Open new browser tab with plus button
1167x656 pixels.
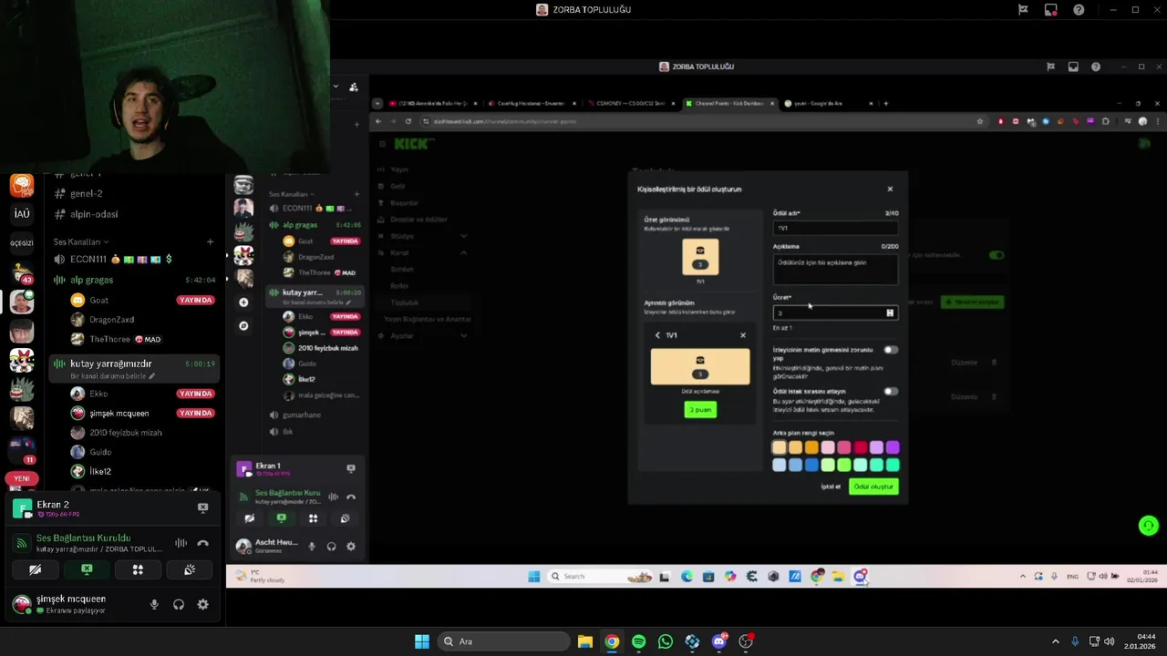pos(885,103)
